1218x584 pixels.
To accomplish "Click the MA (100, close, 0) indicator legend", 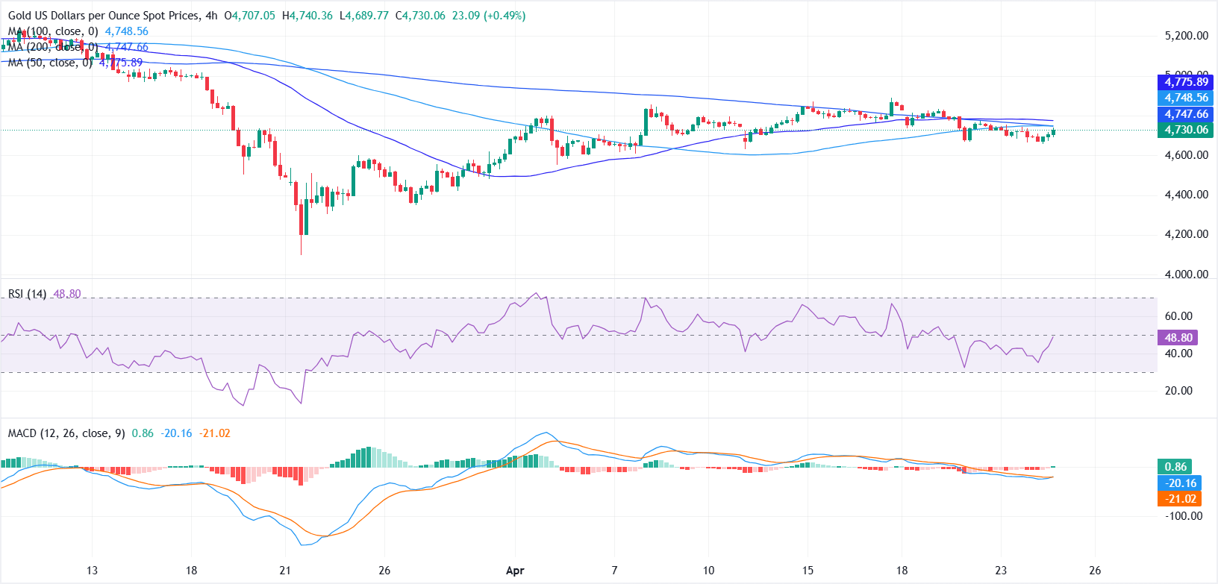I will point(52,31).
